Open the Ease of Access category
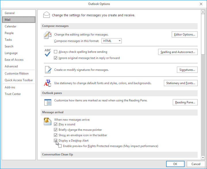 [x=19, y=60]
